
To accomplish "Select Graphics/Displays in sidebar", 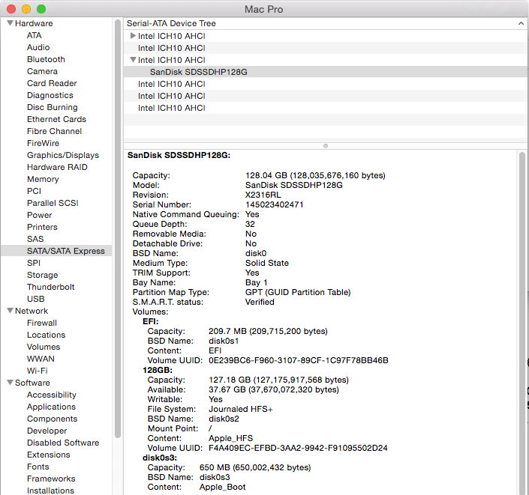I will click(x=63, y=155).
